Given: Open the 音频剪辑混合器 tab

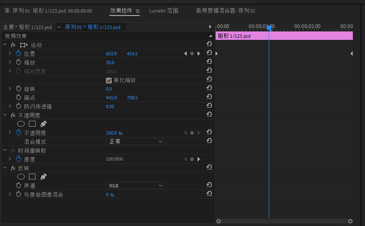Looking at the screenshot, I should [x=226, y=11].
